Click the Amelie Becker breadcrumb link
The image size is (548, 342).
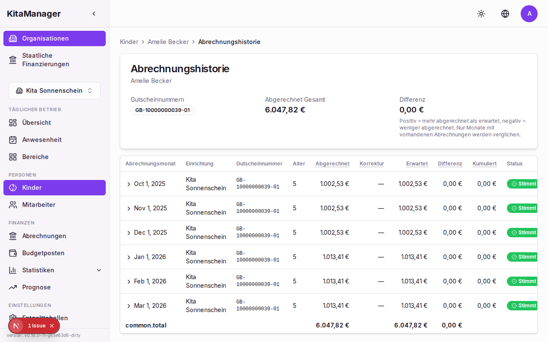[x=168, y=41]
